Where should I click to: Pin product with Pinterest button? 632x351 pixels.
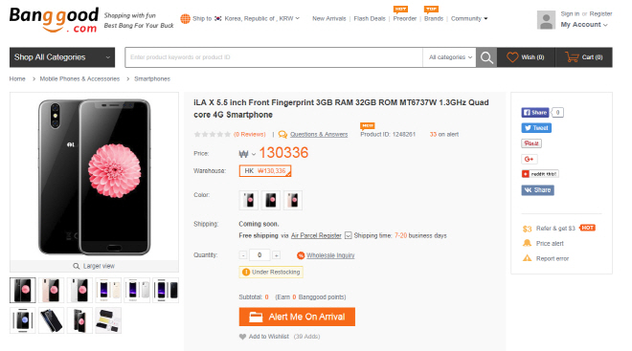[x=531, y=143]
